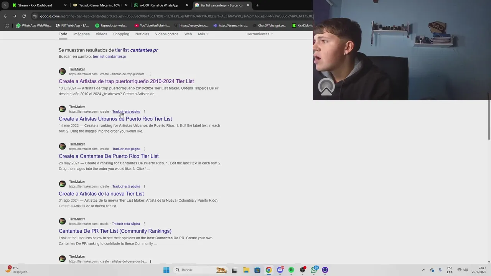Open WhatsApp from the taskbar
This screenshot has width=491, height=276.
(x=314, y=270)
